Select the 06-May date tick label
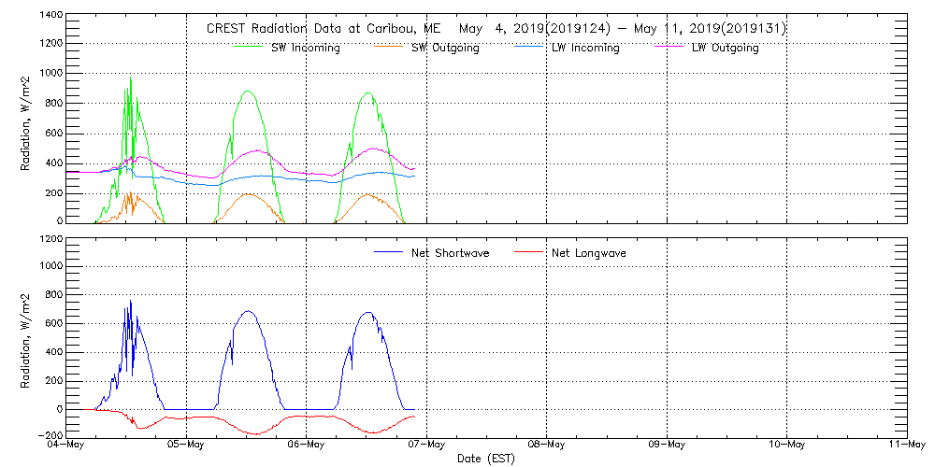 306,445
